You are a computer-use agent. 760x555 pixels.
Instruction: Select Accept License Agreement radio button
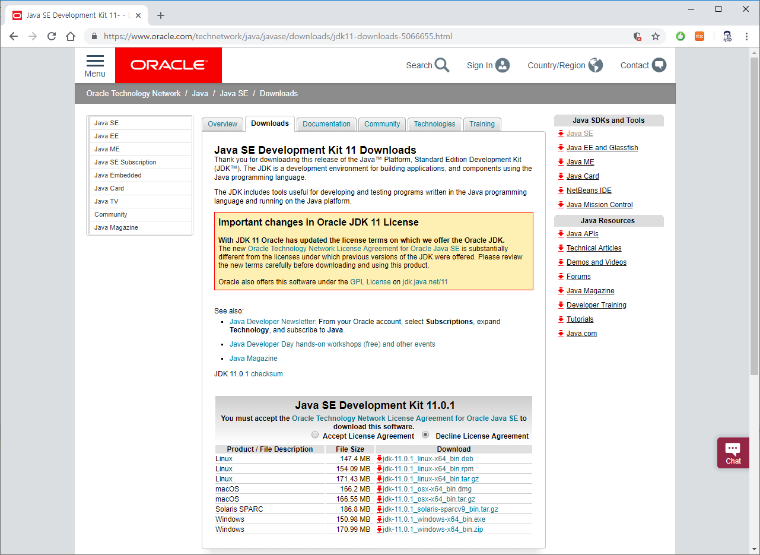coord(315,435)
